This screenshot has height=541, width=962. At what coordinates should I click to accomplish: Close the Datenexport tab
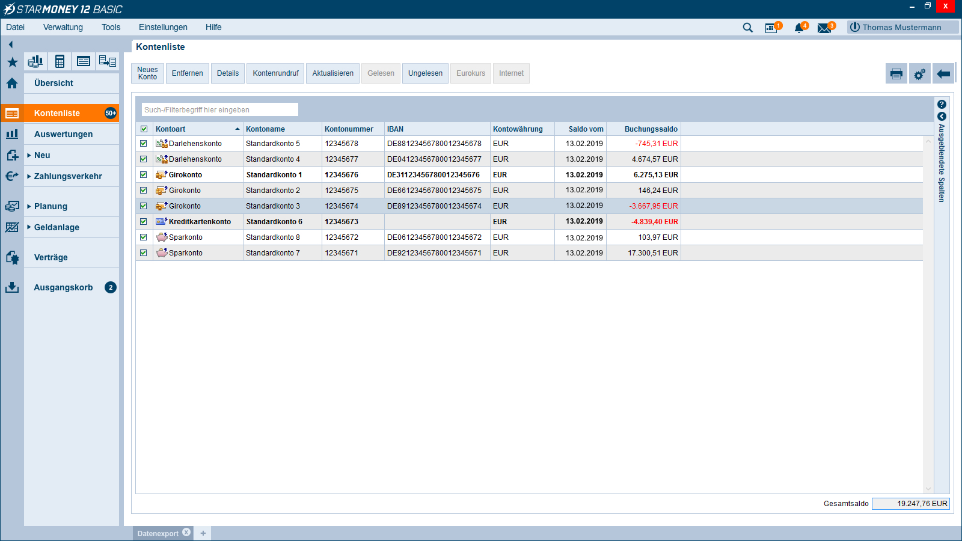tap(186, 533)
